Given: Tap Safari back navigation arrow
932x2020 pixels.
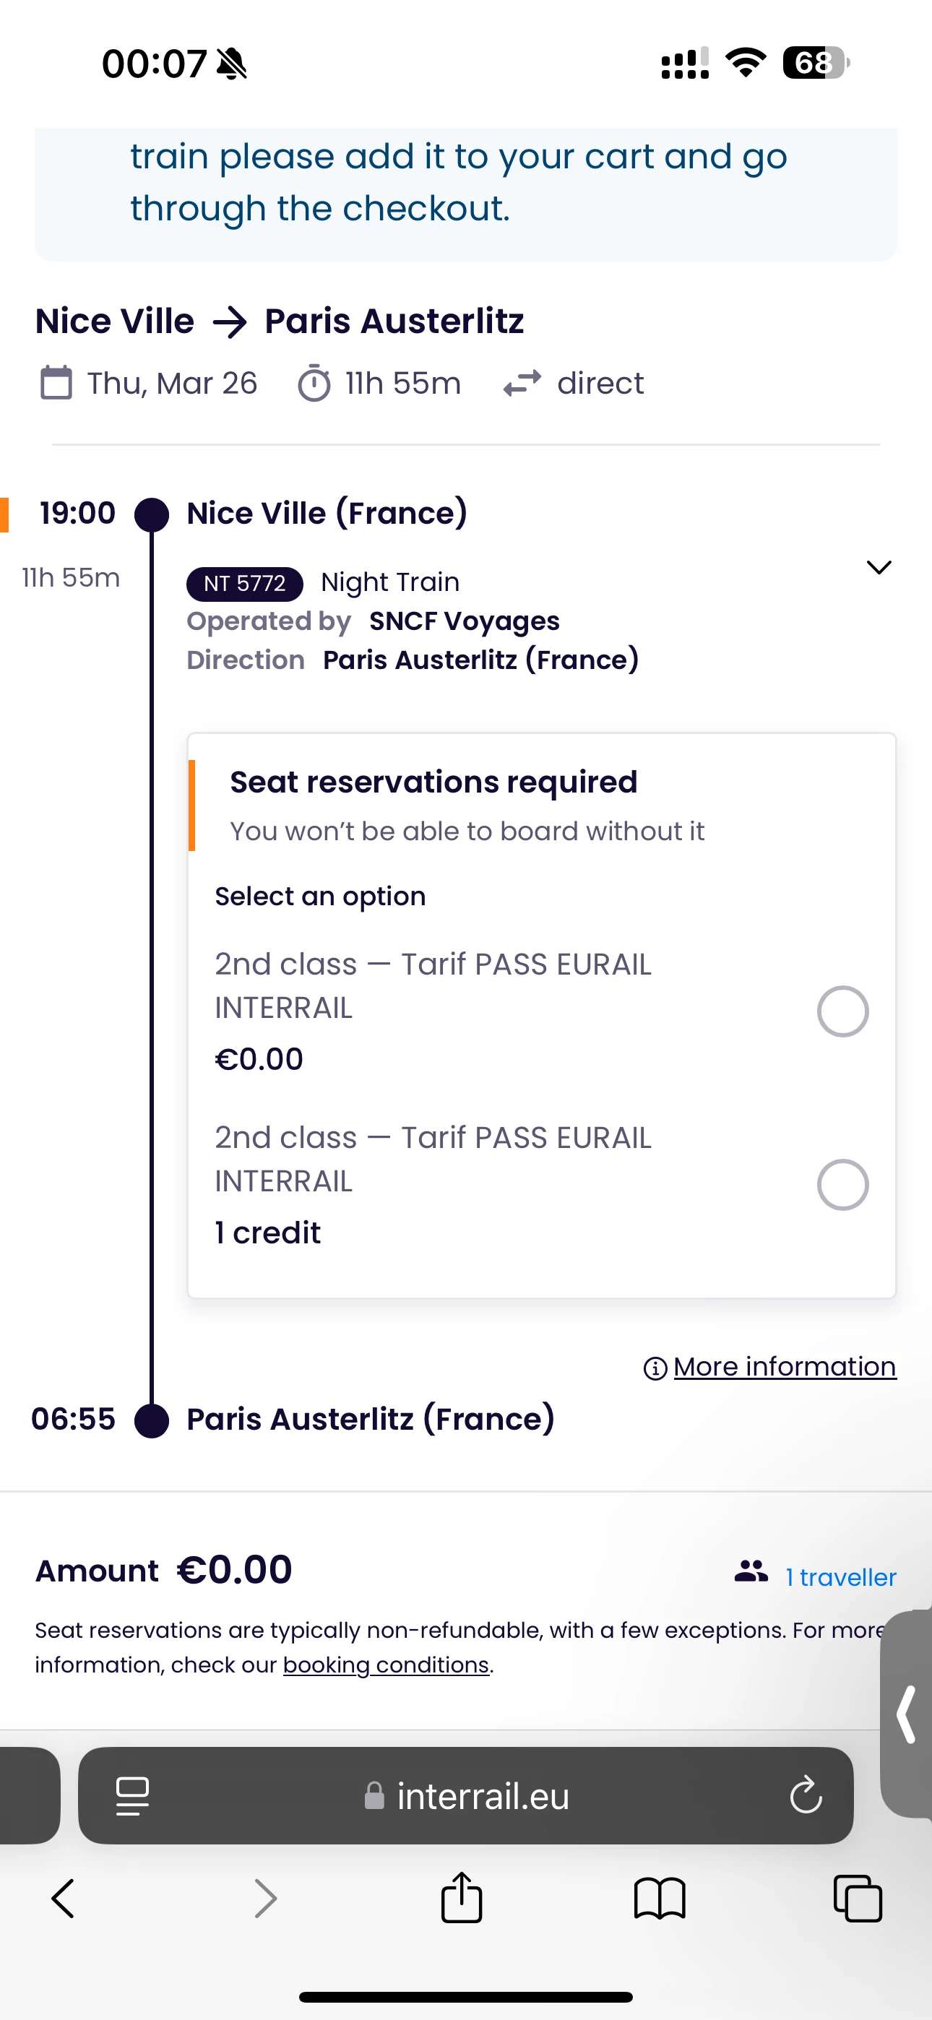Looking at the screenshot, I should 63,1899.
